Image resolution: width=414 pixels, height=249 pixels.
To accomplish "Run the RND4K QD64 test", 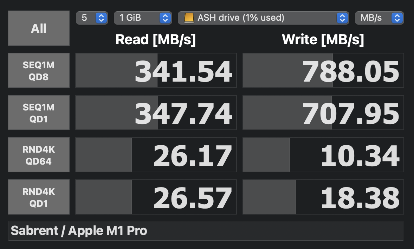I will (39, 155).
